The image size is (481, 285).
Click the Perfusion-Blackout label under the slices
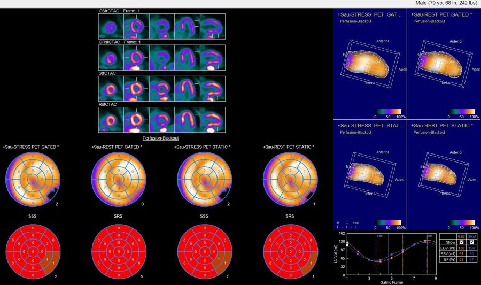click(162, 138)
